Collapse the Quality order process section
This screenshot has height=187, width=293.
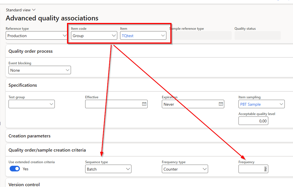point(31,51)
